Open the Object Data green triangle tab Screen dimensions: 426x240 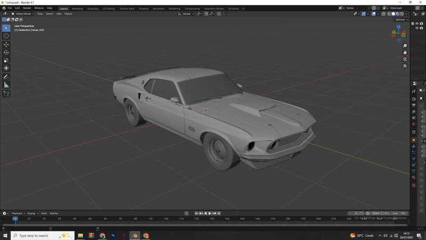[x=414, y=171]
